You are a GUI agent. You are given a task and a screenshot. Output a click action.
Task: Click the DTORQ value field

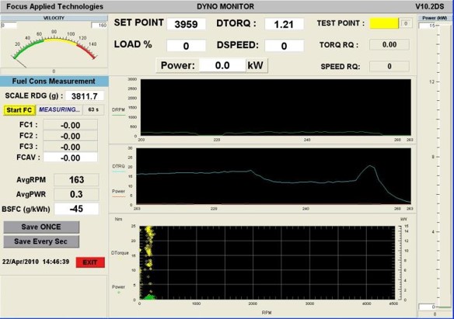click(284, 24)
